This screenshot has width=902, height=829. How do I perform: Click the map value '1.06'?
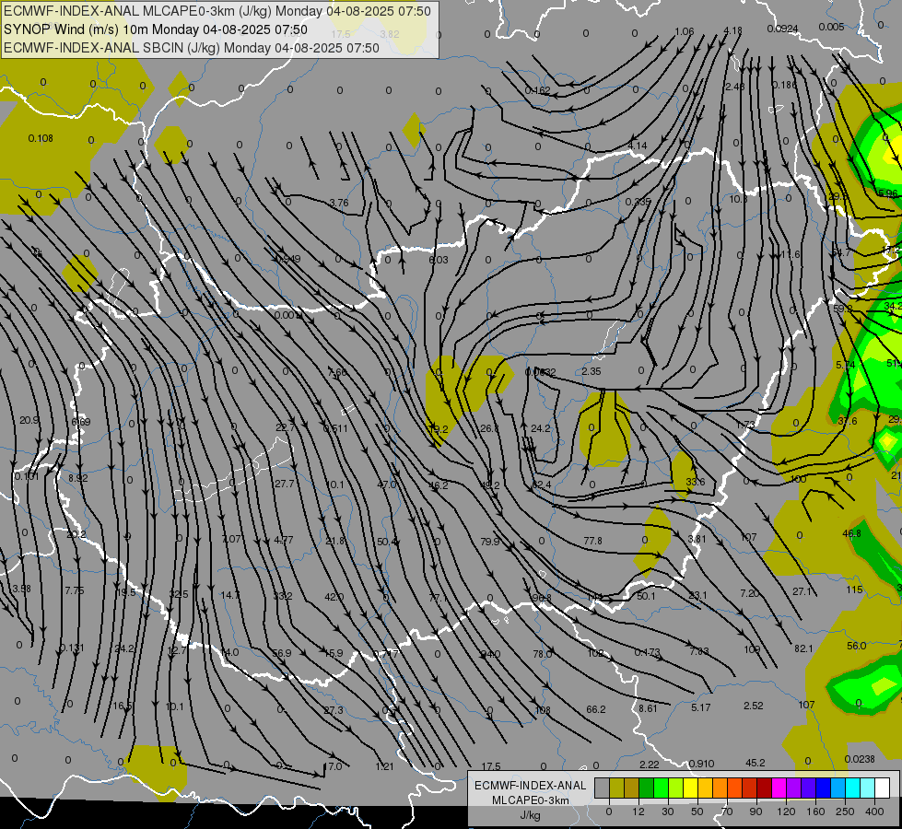(684, 31)
